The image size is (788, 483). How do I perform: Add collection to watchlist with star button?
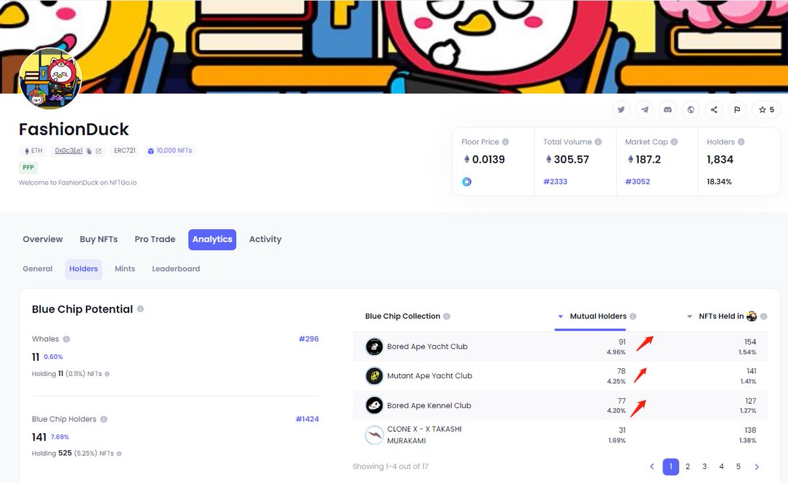766,110
